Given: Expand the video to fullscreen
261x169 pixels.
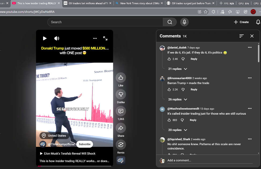Looking at the screenshot, I should pyautogui.click(x=105, y=39).
